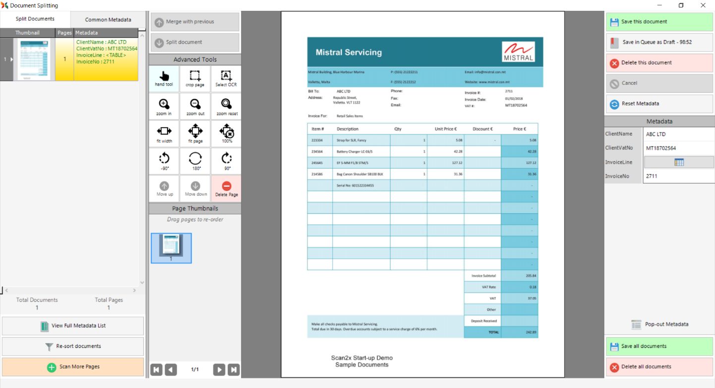Rotate the page 180 degrees
This screenshot has width=715, height=388.
pos(195,161)
